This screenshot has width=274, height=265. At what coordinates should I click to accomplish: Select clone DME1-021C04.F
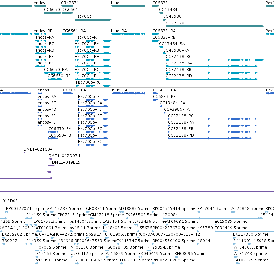click(40, 149)
